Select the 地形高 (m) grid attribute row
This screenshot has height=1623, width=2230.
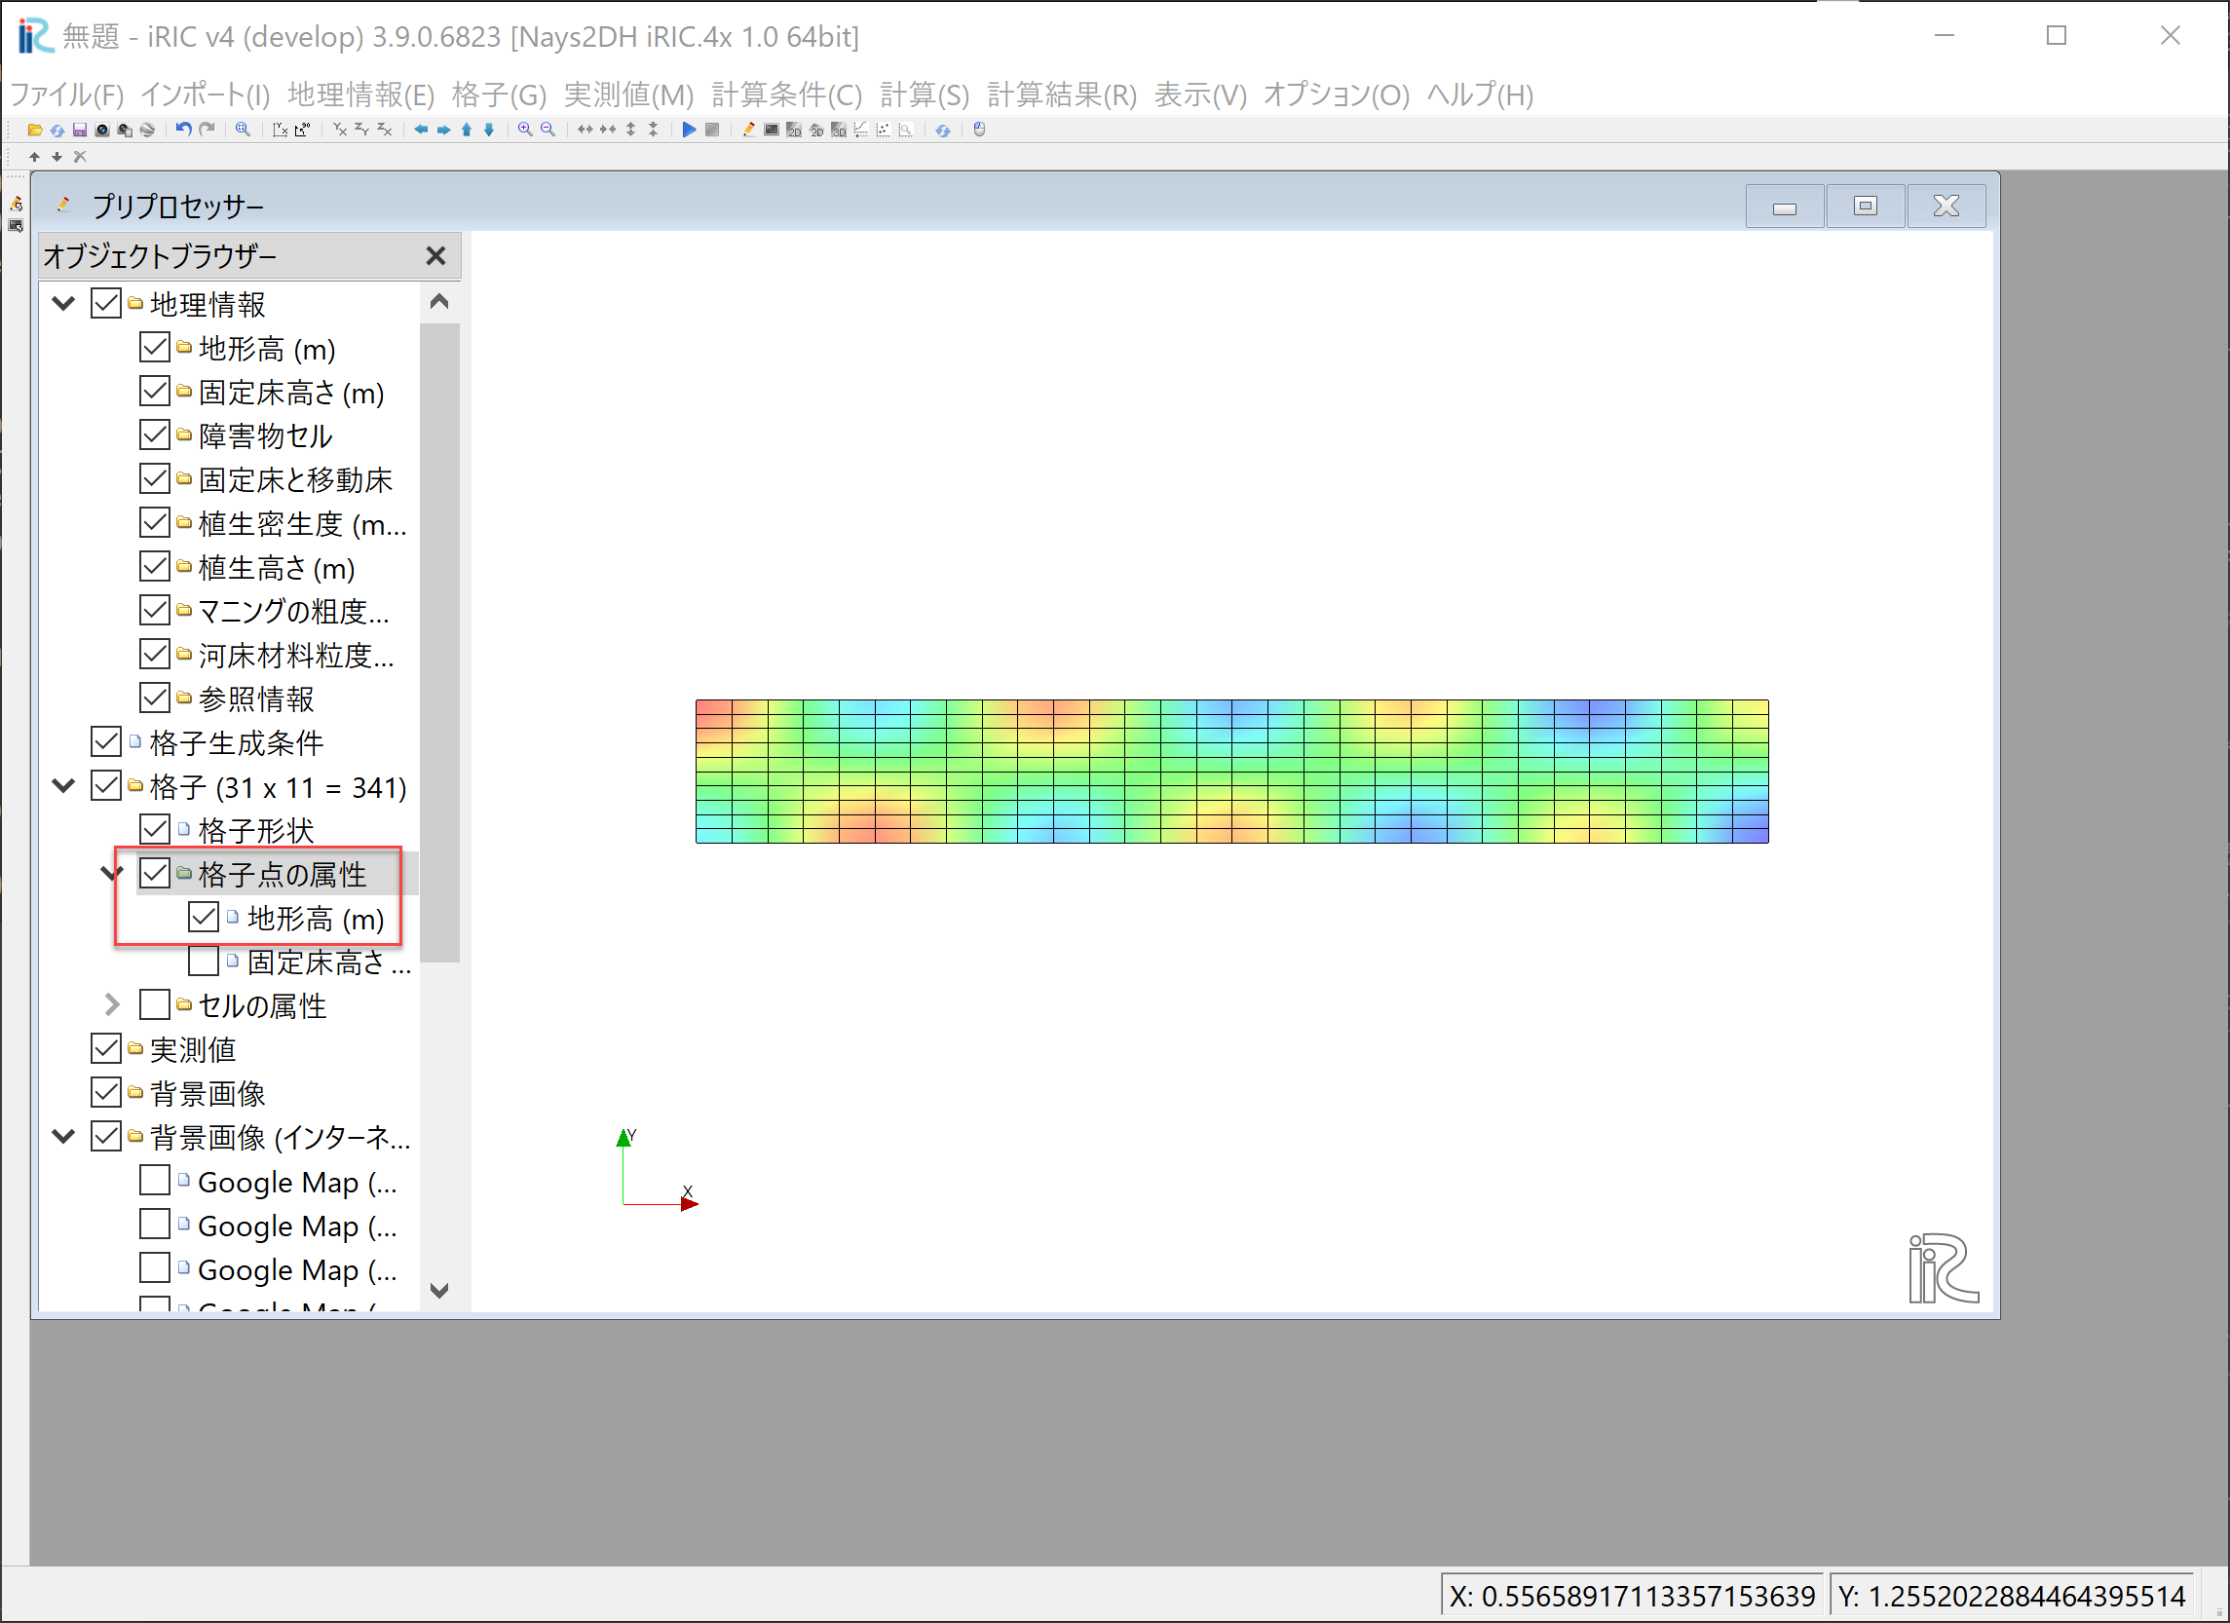315,918
